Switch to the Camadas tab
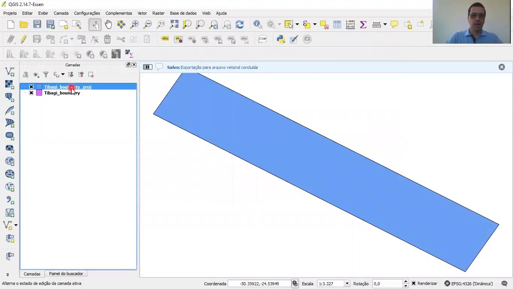Image resolution: width=513 pixels, height=289 pixels. pyautogui.click(x=32, y=274)
